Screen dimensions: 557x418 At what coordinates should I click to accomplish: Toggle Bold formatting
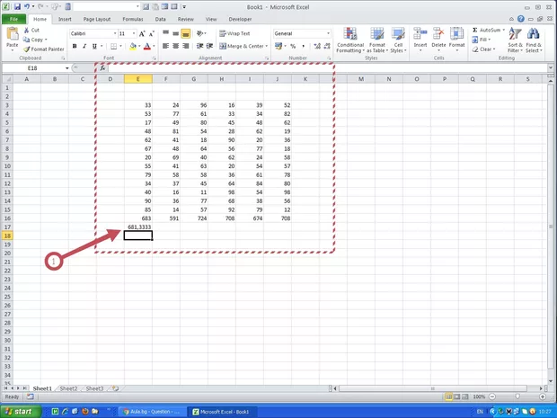point(73,46)
